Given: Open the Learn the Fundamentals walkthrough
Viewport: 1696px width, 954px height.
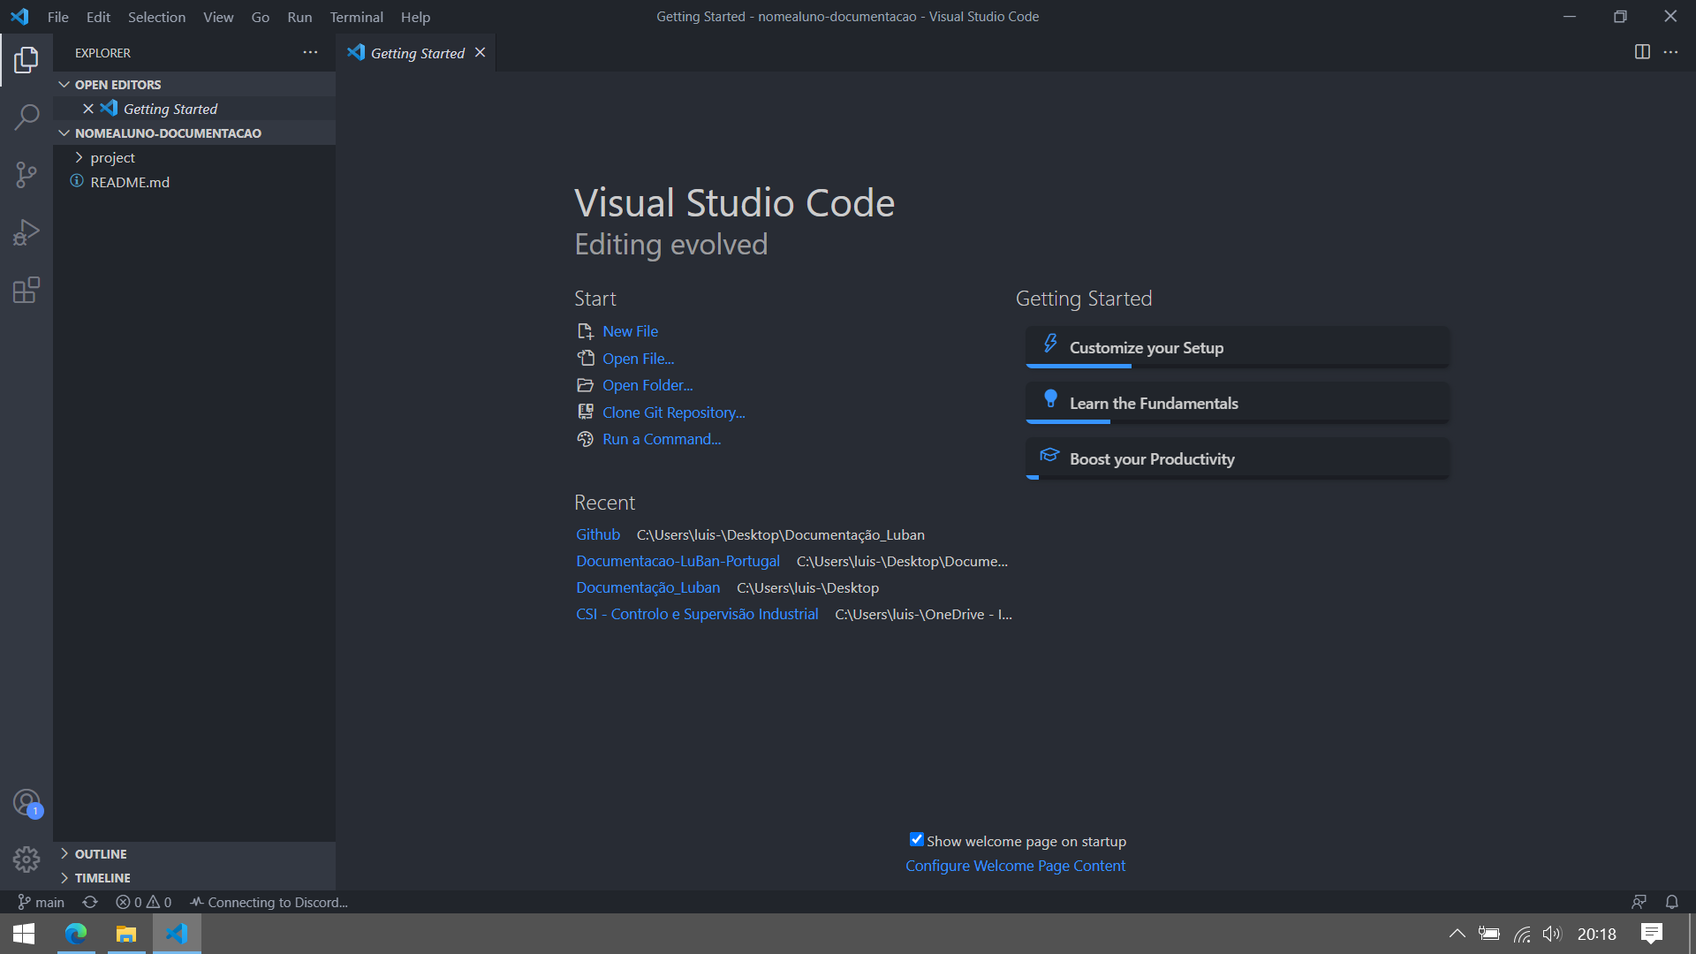Looking at the screenshot, I should (x=1237, y=403).
